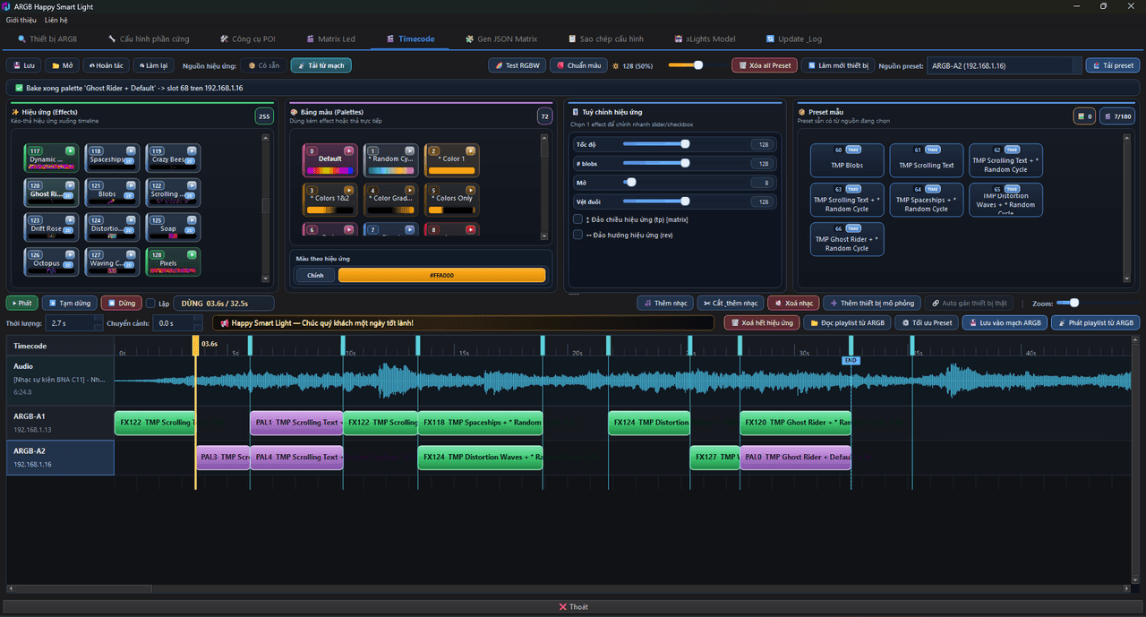The width and height of the screenshot is (1146, 617).
Task: Click the preset counter badge showing 0
Action: click(1085, 116)
